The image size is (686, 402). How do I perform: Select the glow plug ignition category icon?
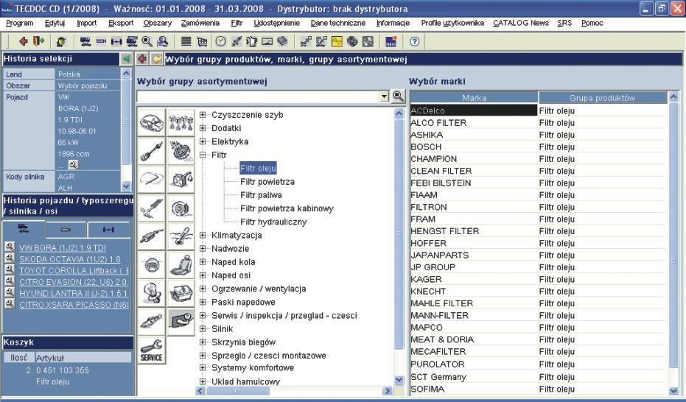click(152, 322)
